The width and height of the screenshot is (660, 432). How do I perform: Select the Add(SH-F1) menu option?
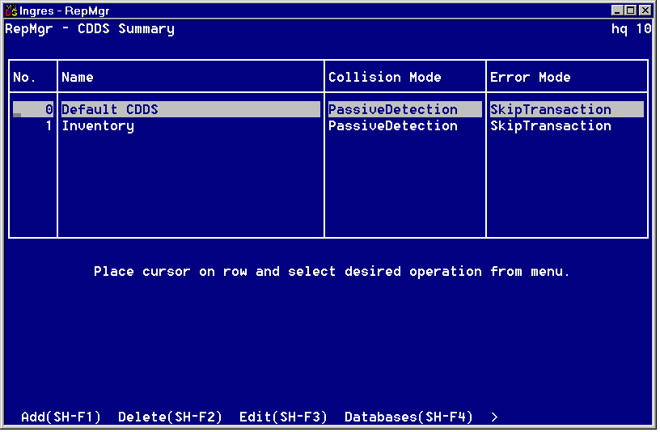point(61,417)
